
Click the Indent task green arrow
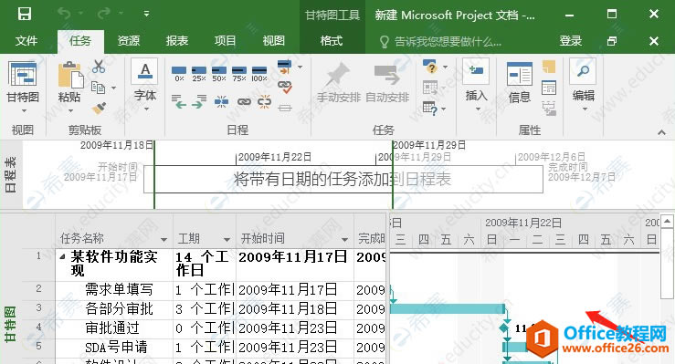pyautogui.click(x=198, y=102)
